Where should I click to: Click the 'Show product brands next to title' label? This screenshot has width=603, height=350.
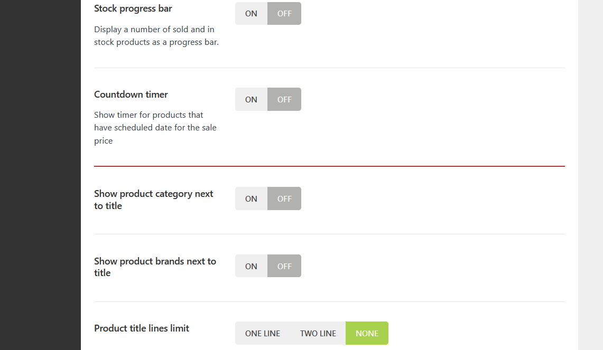click(x=155, y=267)
